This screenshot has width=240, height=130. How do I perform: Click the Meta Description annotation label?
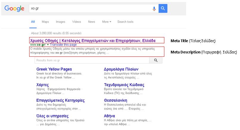pyautogui.click(x=204, y=52)
